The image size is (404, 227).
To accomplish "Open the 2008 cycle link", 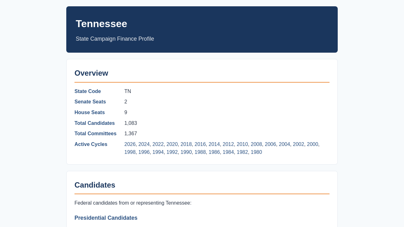I will (x=256, y=144).
